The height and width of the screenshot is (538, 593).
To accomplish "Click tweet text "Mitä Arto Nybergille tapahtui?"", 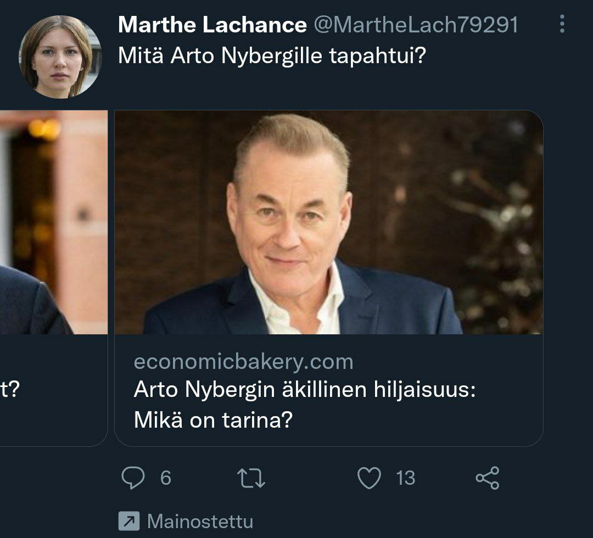I will [x=272, y=56].
